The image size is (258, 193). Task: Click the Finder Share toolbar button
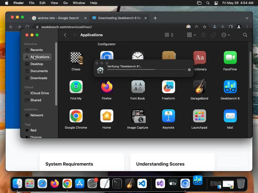203,35
